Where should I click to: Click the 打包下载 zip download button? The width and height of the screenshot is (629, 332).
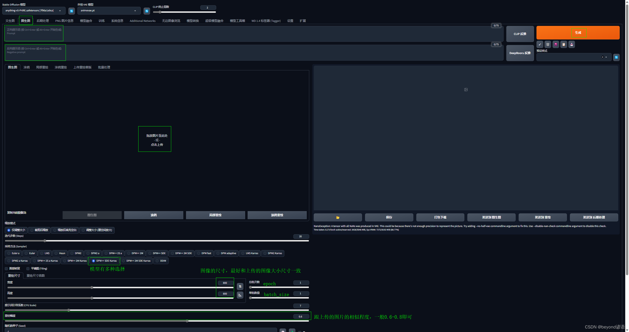click(x=440, y=217)
